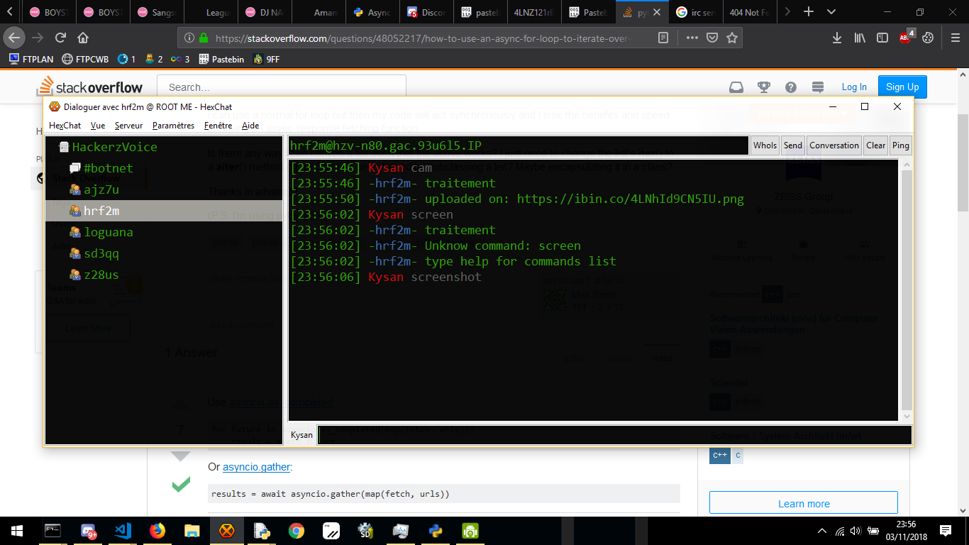Viewport: 969px width, 545px height.
Task: Focus HexChat message input box
Action: pyautogui.click(x=614, y=435)
